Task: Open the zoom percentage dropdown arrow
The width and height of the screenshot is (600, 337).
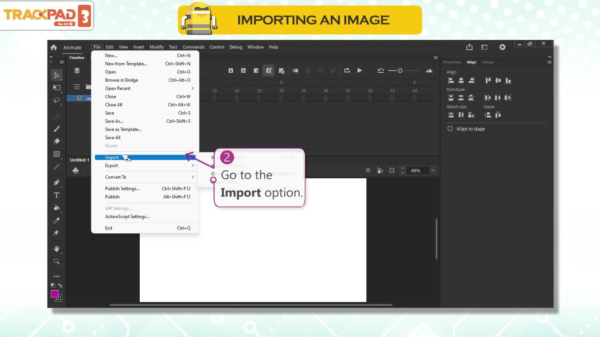Action: point(433,170)
